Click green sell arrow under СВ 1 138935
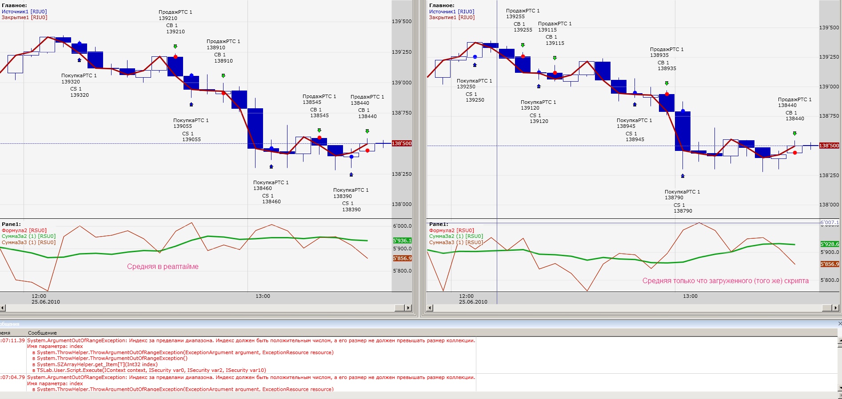842x399 pixels. (667, 83)
